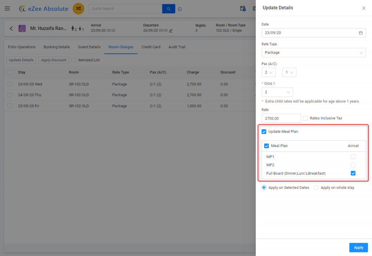The height and width of the screenshot is (256, 372).
Task: Click the child pax icon
Action: (80, 28)
